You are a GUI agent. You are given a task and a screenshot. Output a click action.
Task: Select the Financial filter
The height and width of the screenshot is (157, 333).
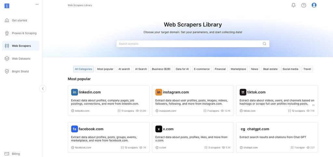click(220, 69)
